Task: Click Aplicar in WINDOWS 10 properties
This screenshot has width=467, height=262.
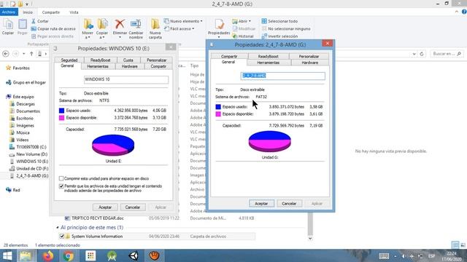Action: pos(161,207)
